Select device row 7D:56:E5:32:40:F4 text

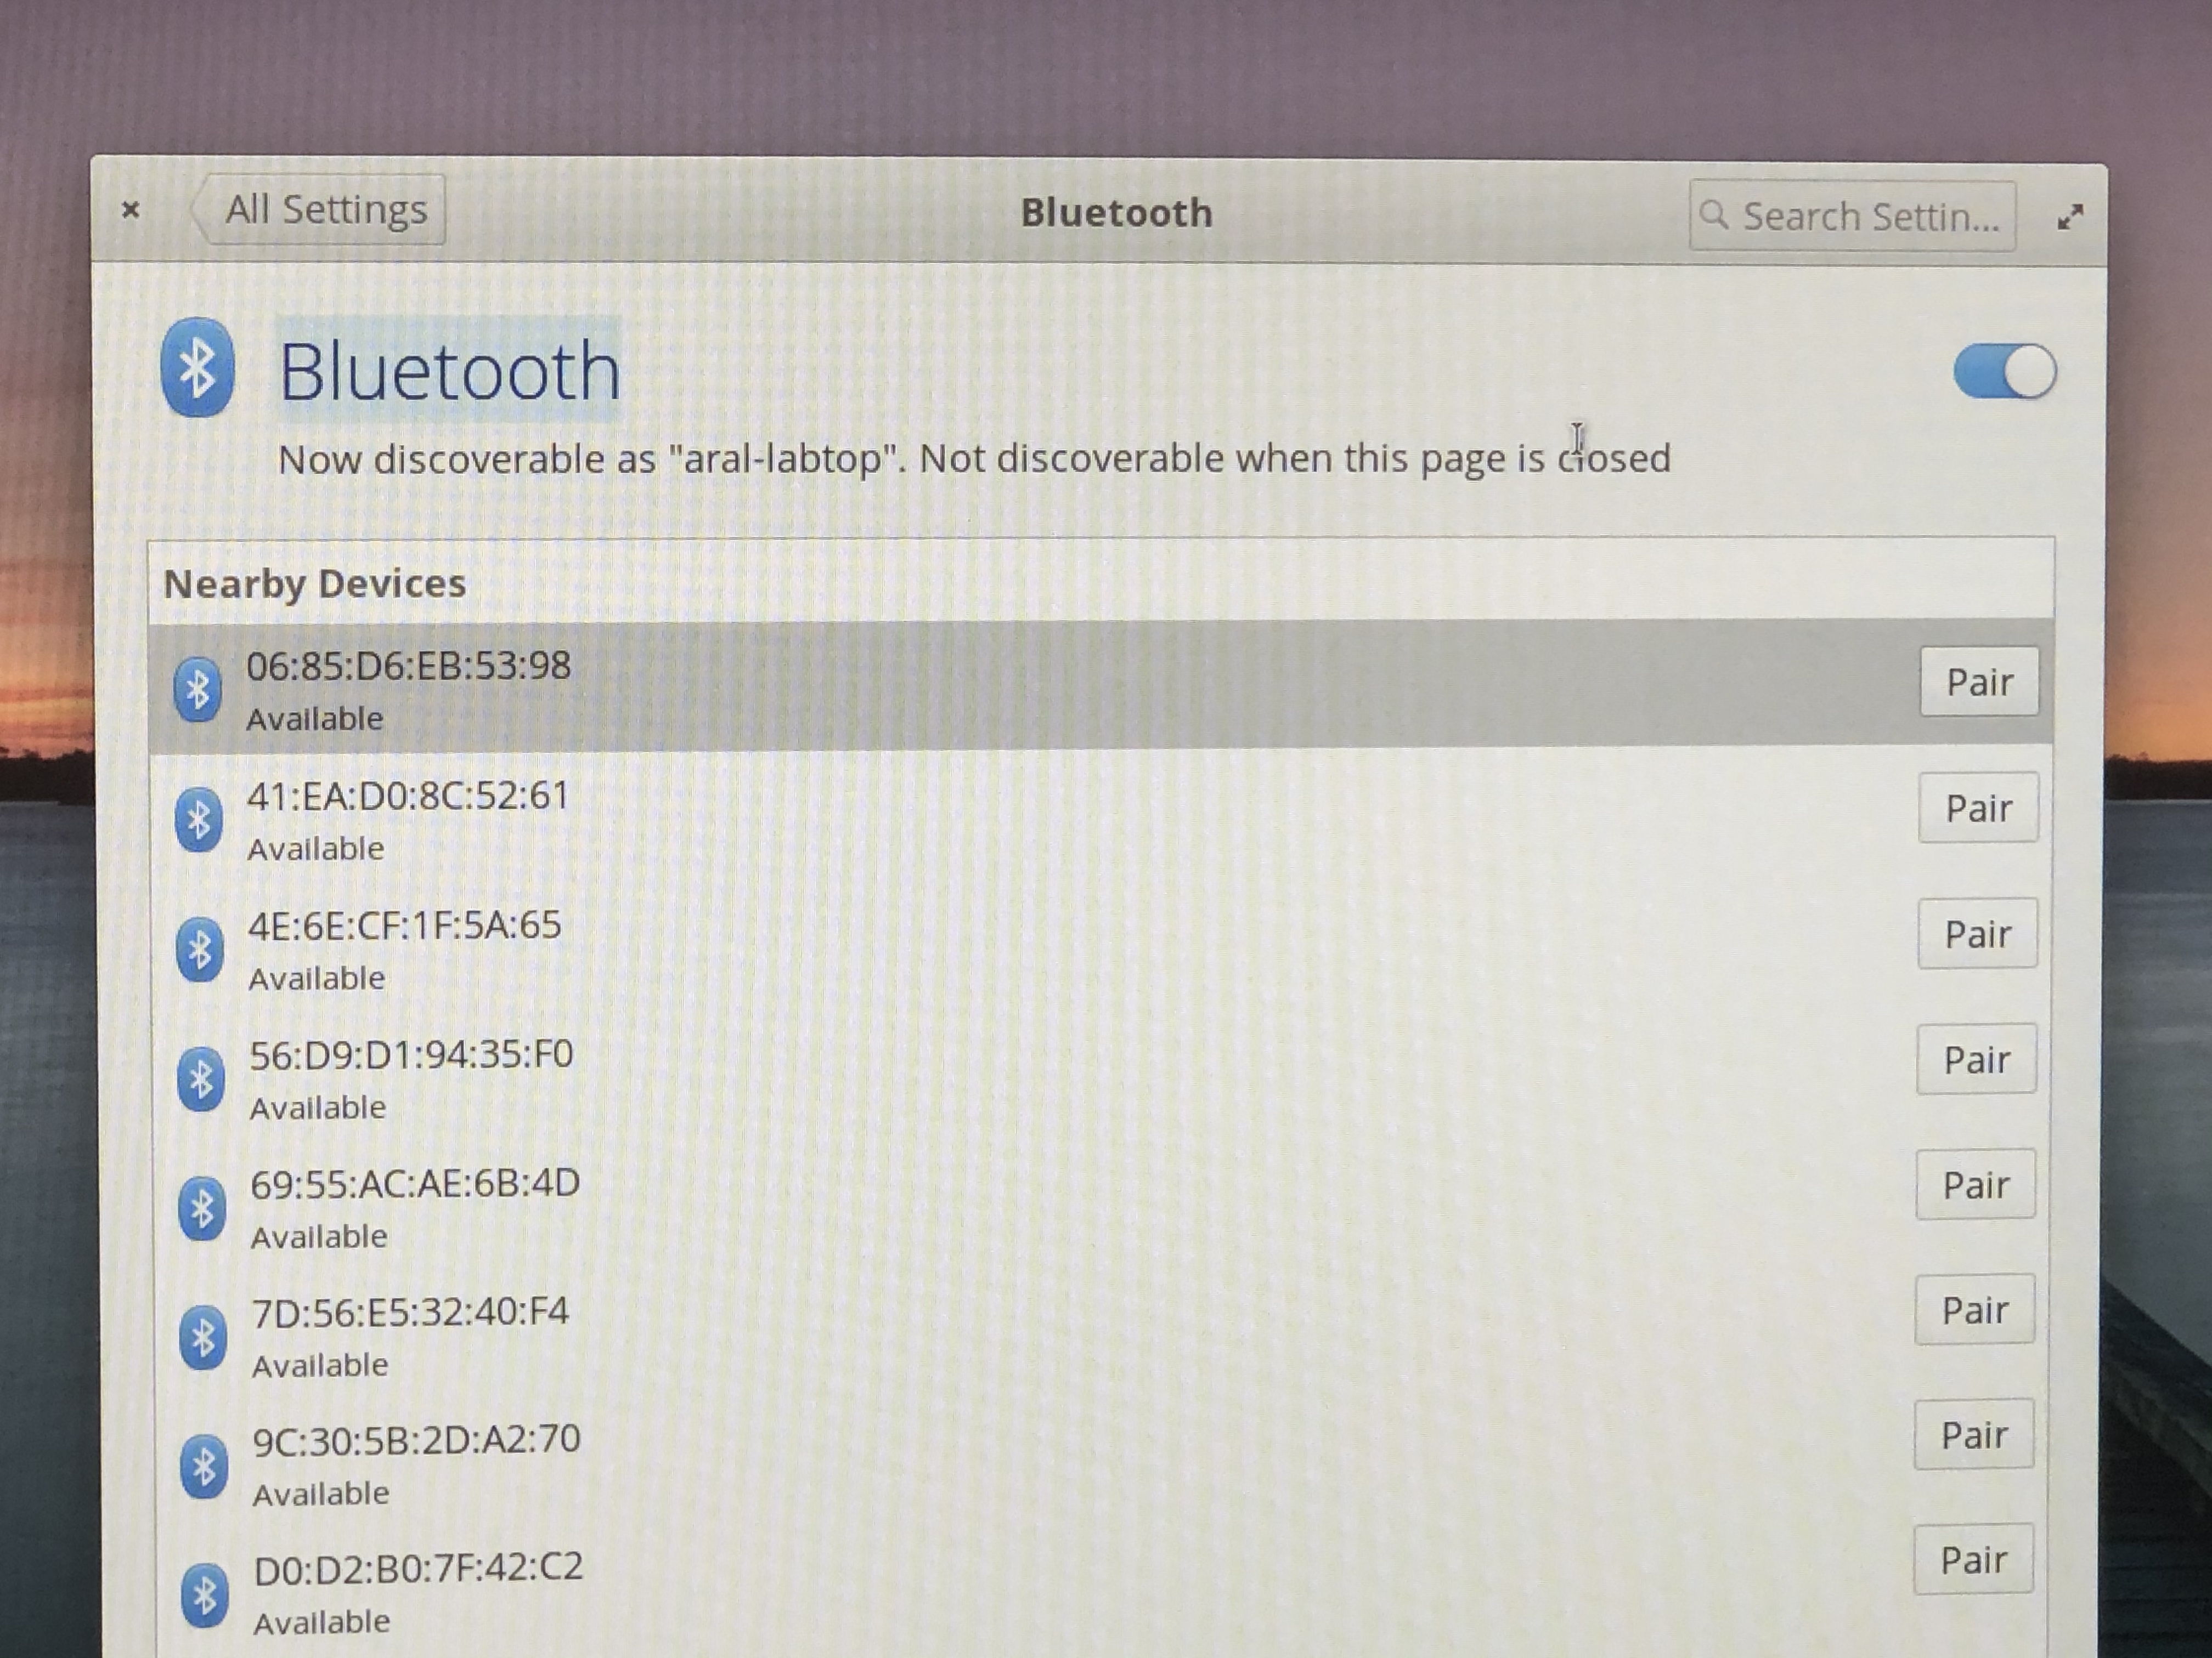(410, 1312)
